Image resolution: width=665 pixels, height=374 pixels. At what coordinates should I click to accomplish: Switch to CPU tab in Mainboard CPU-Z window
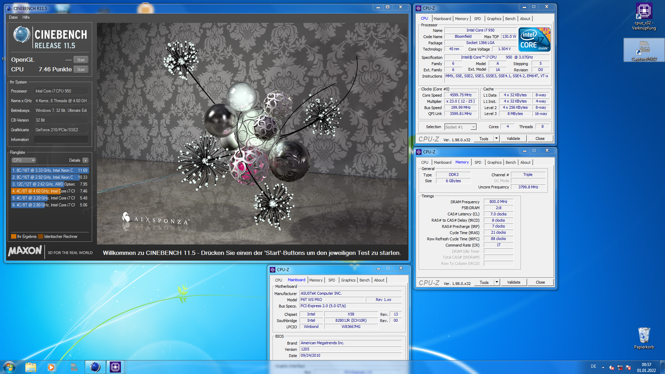coord(278,280)
